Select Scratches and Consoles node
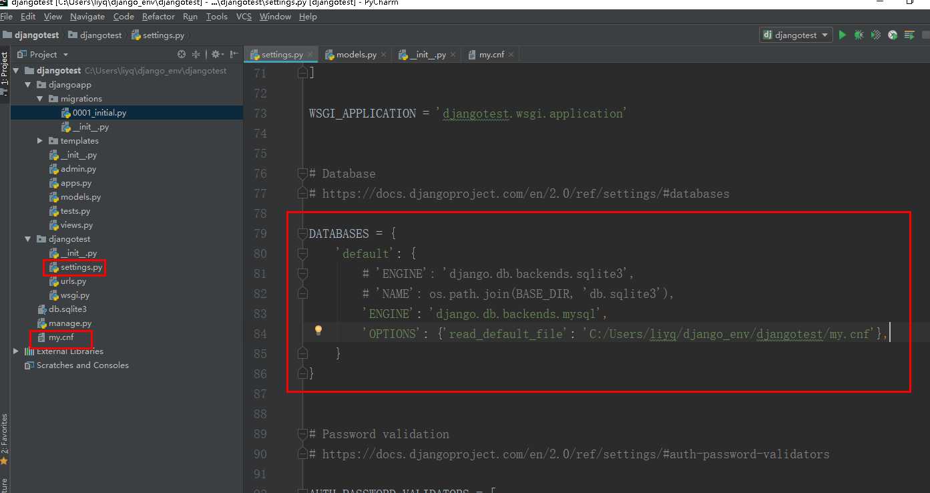The width and height of the screenshot is (930, 493). click(76, 365)
